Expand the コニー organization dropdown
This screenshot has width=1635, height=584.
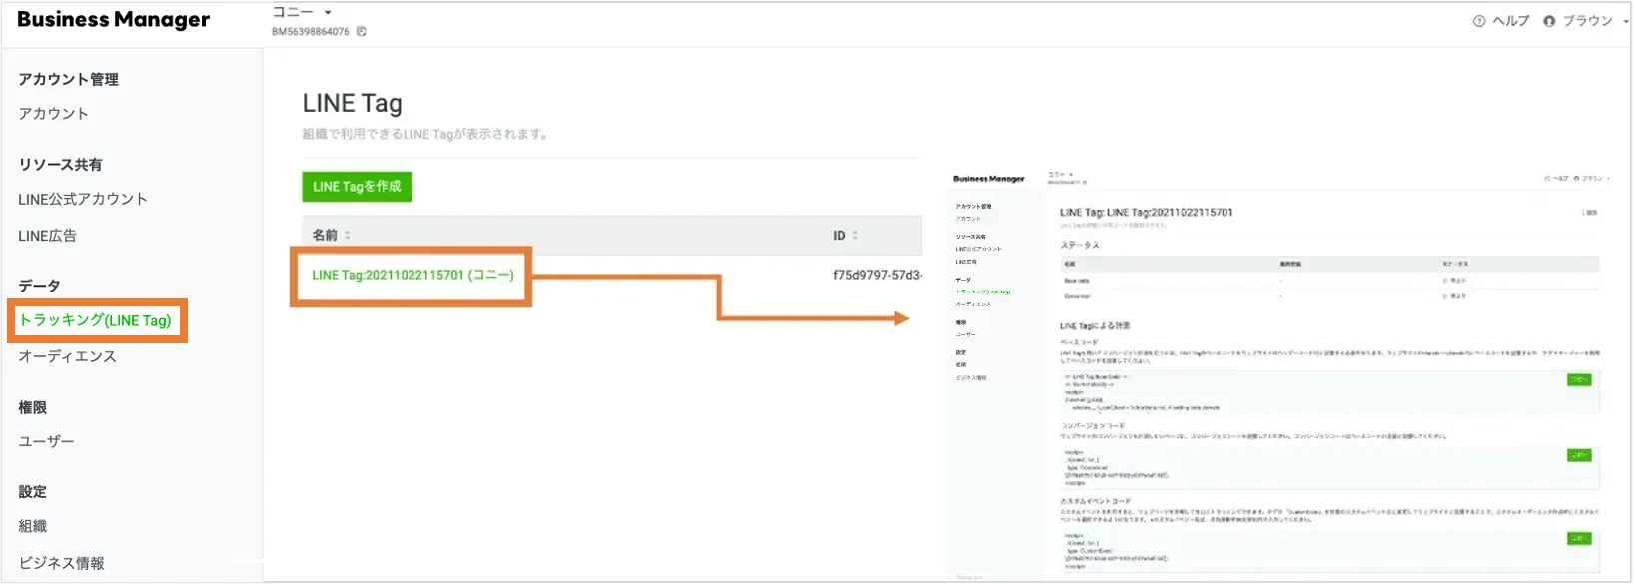point(328,13)
